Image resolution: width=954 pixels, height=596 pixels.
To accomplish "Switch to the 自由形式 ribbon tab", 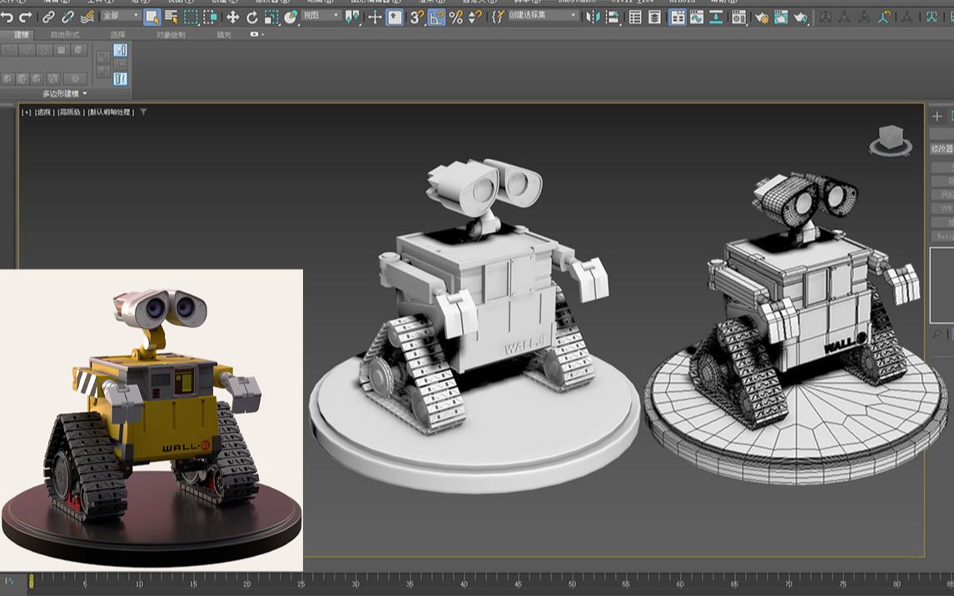I will point(65,34).
